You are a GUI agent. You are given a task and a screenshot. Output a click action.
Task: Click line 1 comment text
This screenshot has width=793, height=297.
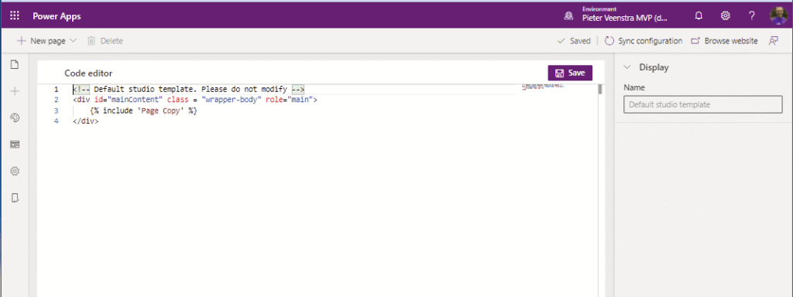tap(188, 90)
